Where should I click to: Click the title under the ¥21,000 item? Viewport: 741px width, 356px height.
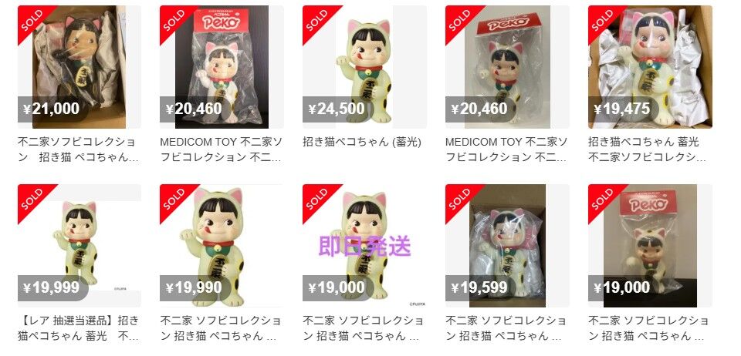pos(79,149)
